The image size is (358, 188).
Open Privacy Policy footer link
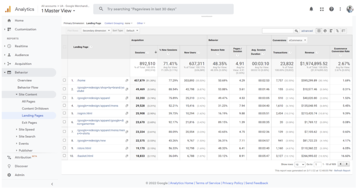(232, 183)
